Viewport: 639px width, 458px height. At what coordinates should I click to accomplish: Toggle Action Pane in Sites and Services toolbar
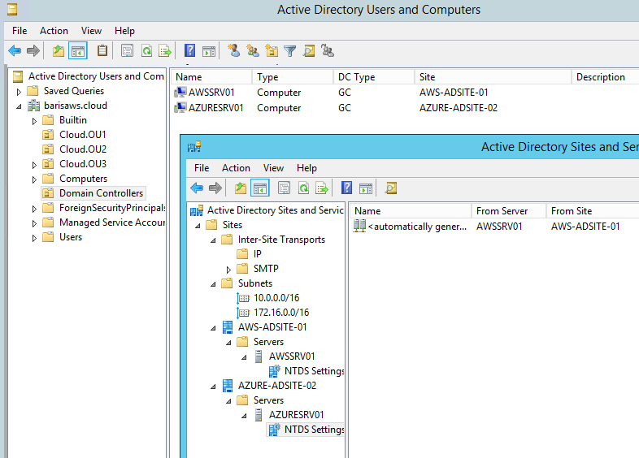coord(366,188)
